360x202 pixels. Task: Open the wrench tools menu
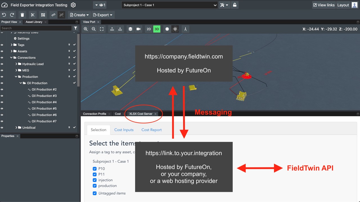point(224,5)
